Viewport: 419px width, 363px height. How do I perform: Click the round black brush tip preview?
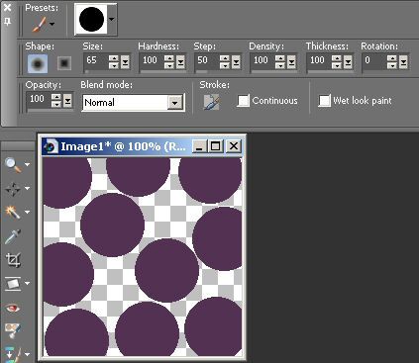pyautogui.click(x=91, y=19)
